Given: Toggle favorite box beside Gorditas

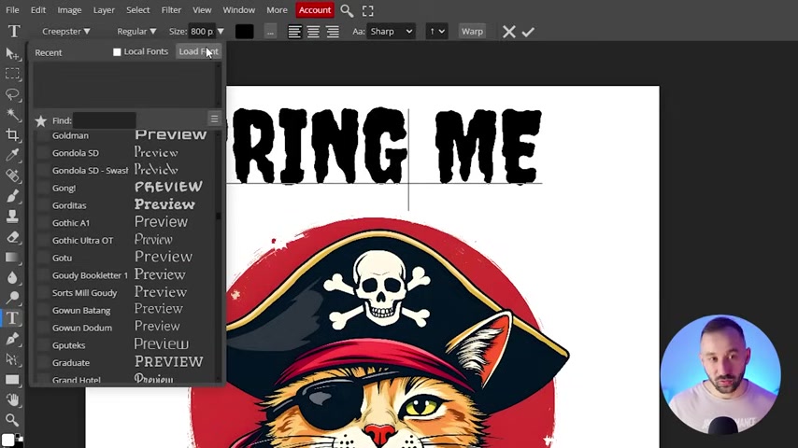Looking at the screenshot, I should (44, 205).
